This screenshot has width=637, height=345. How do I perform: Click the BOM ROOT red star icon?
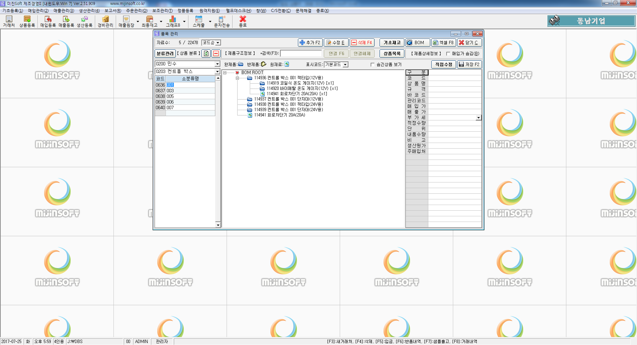click(x=237, y=73)
